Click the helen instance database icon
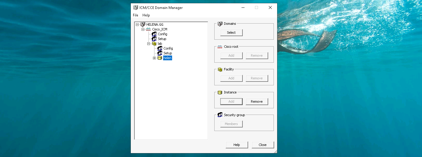This screenshot has width=422, height=157. point(160,58)
